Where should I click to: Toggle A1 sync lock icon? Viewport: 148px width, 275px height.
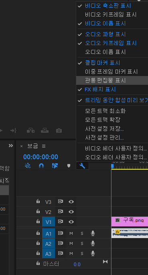pos(60,233)
